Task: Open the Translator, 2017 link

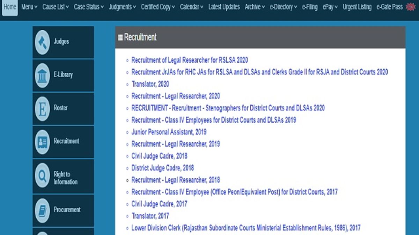Action: (x=150, y=216)
